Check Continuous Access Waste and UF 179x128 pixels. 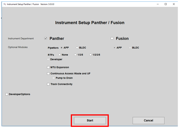click(x=48, y=74)
